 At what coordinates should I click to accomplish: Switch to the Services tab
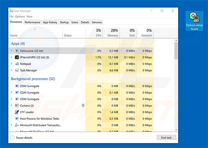97,22
